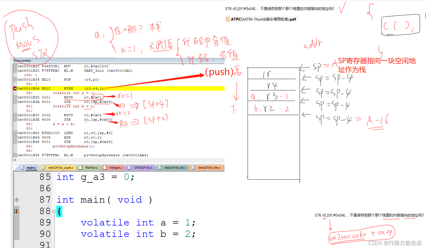The image size is (426, 248).
Task: Select the STR r0,[sp,#0x00] row at 0x08001B3E
Action: point(121,120)
